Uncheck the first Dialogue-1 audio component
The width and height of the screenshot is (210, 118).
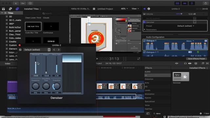144,41
